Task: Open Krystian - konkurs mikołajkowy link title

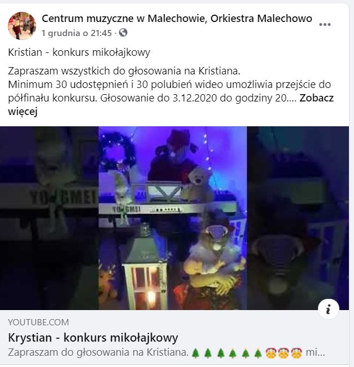Action: (x=93, y=338)
